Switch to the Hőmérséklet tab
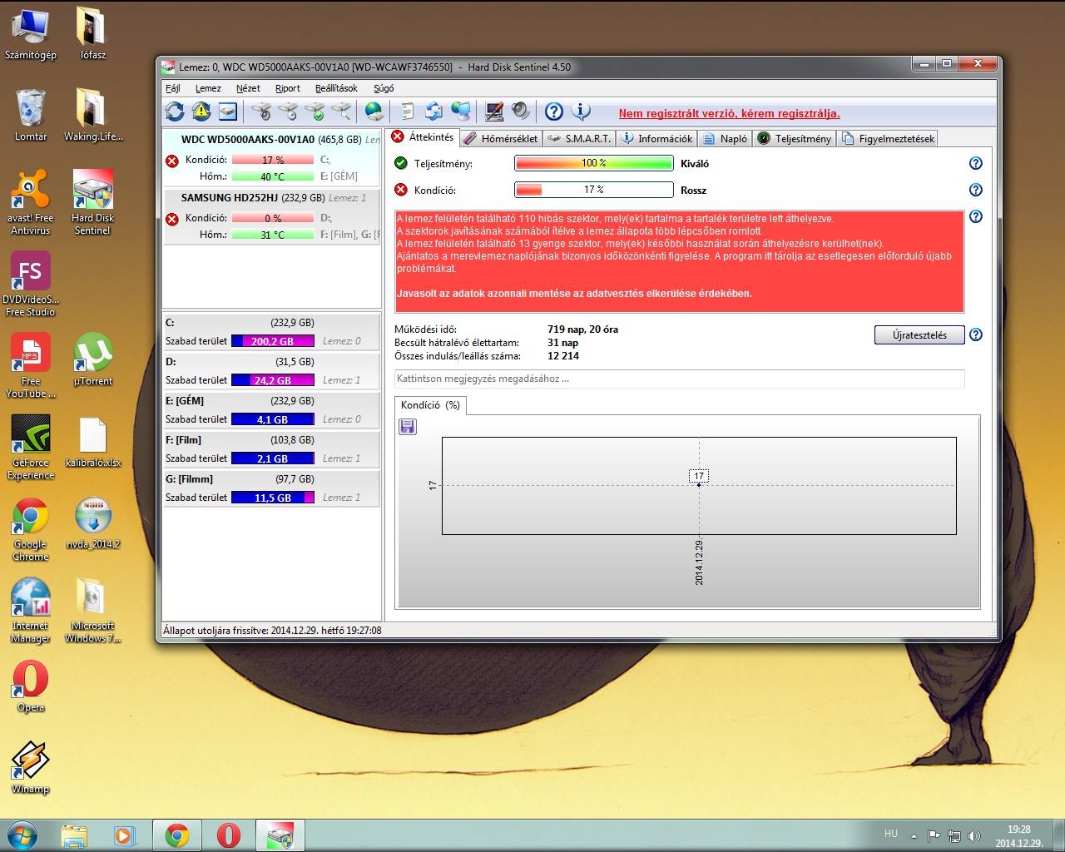 (501, 139)
